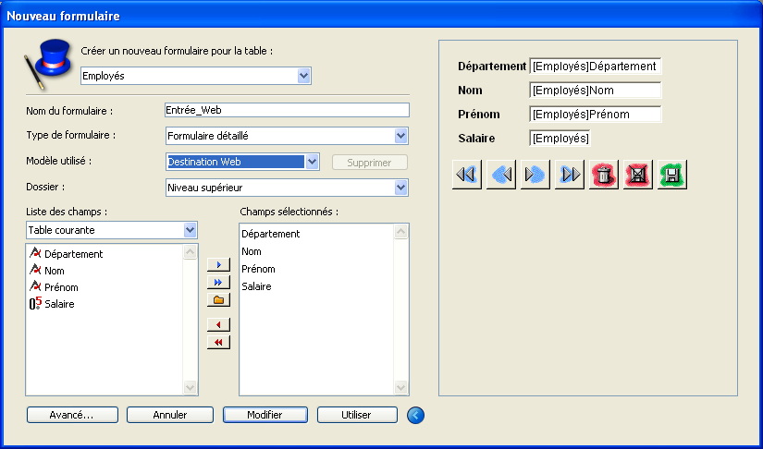Viewport: 763px width, 449px height.
Task: Collapse preview with round blue arrow button
Action: pyautogui.click(x=415, y=415)
